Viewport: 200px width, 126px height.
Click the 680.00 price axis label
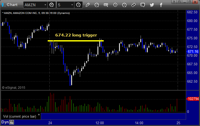click(192, 21)
